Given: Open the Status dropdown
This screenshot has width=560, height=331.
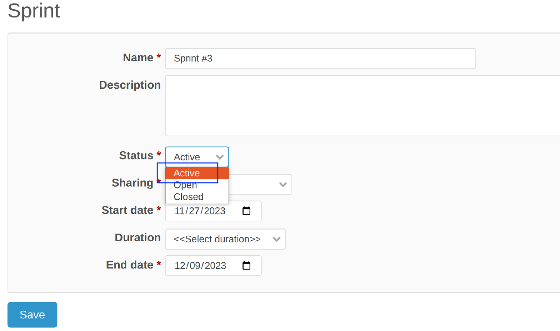Looking at the screenshot, I should [197, 157].
